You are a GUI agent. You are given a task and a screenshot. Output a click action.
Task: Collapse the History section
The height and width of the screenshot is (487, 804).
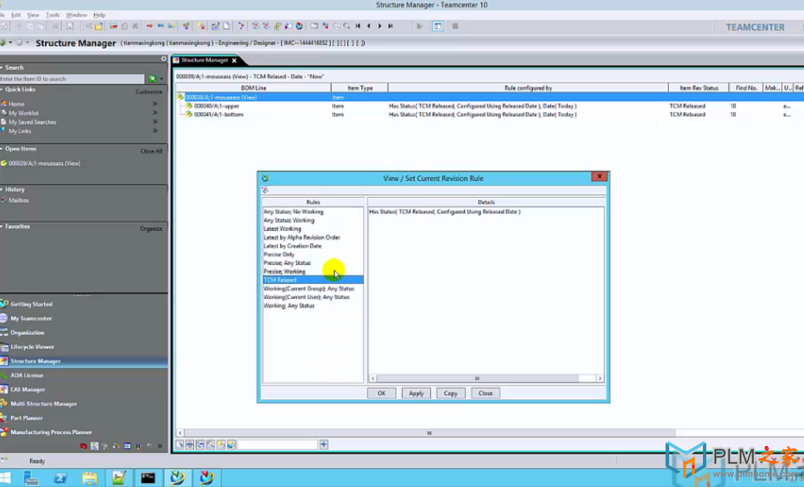coord(2,189)
